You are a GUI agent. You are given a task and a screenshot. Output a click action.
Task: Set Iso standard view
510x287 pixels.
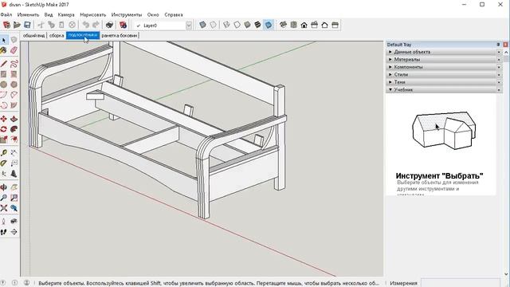tap(284, 25)
